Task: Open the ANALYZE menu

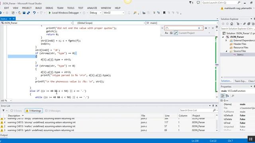Action: [92, 8]
